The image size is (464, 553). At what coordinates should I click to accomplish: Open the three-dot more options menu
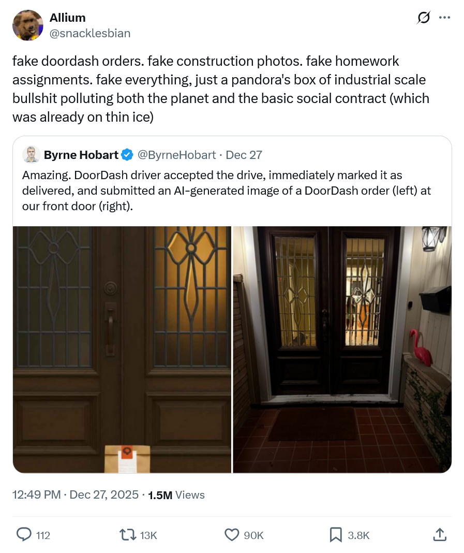[445, 17]
